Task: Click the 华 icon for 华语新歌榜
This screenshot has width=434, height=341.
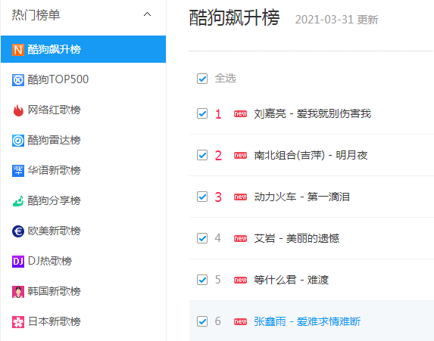Action: coord(18,171)
